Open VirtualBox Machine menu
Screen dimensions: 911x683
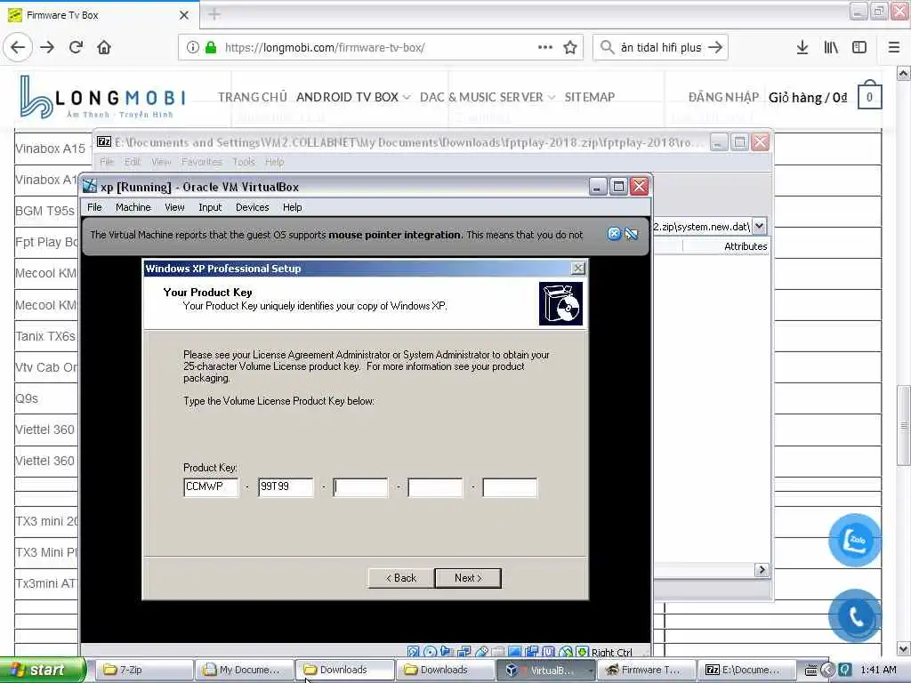pos(133,207)
